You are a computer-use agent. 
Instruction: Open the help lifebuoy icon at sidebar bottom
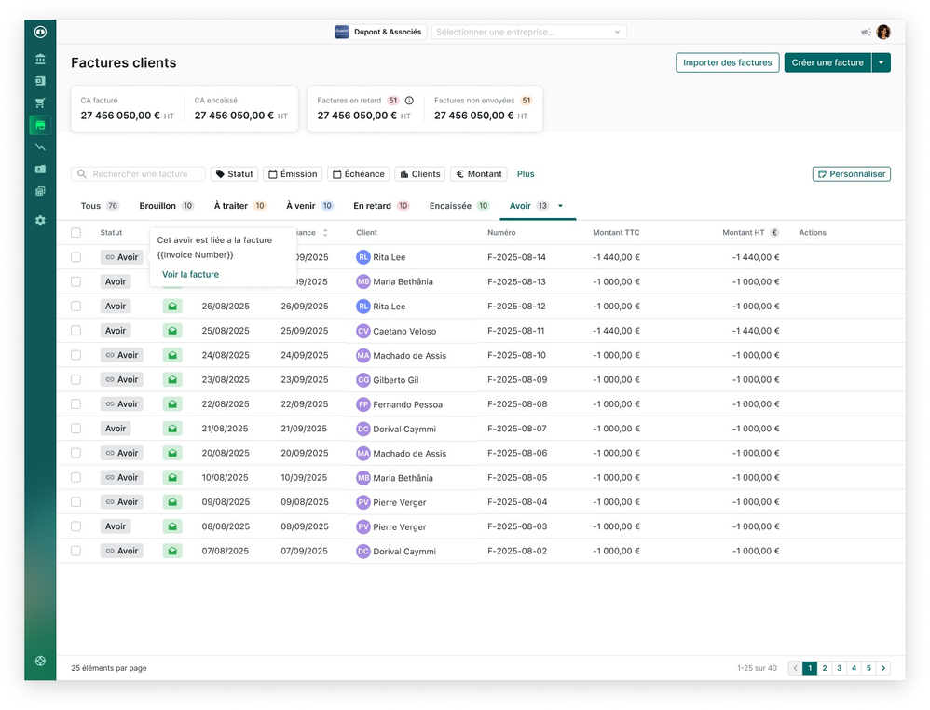(x=40, y=661)
